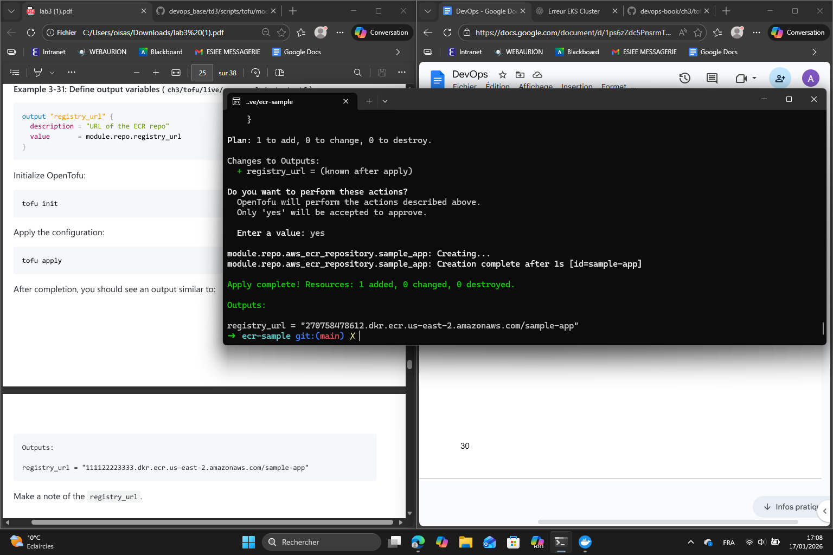Star the DevOps document
This screenshot has height=555, width=833.
503,75
